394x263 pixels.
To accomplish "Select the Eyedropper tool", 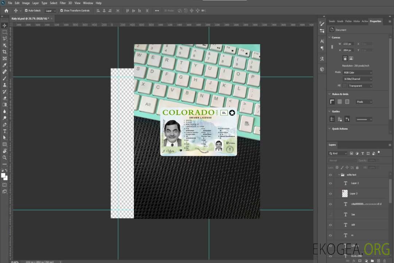I will (5, 65).
